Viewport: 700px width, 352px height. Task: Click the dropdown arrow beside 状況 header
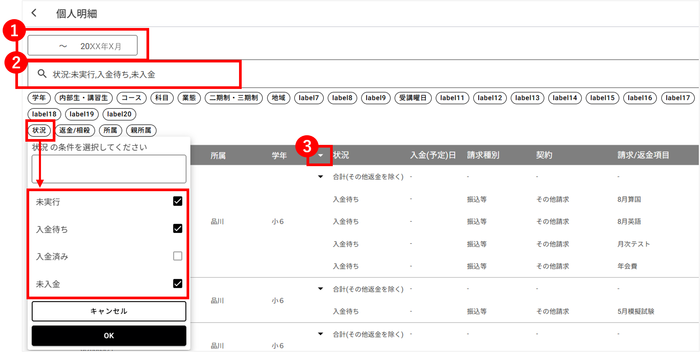(320, 155)
